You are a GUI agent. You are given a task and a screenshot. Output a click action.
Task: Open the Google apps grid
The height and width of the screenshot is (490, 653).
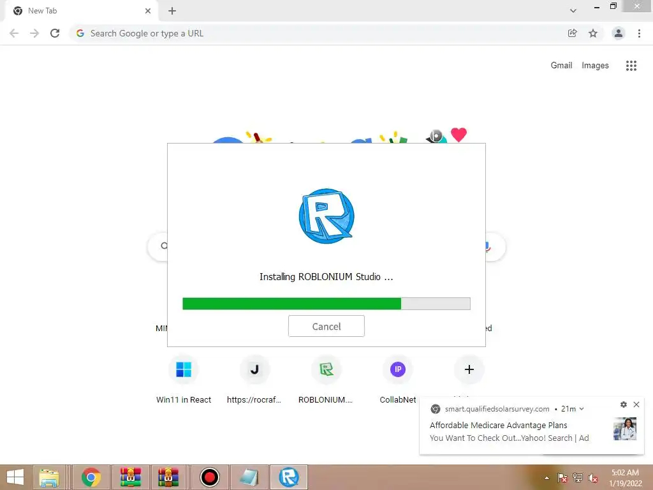click(631, 66)
